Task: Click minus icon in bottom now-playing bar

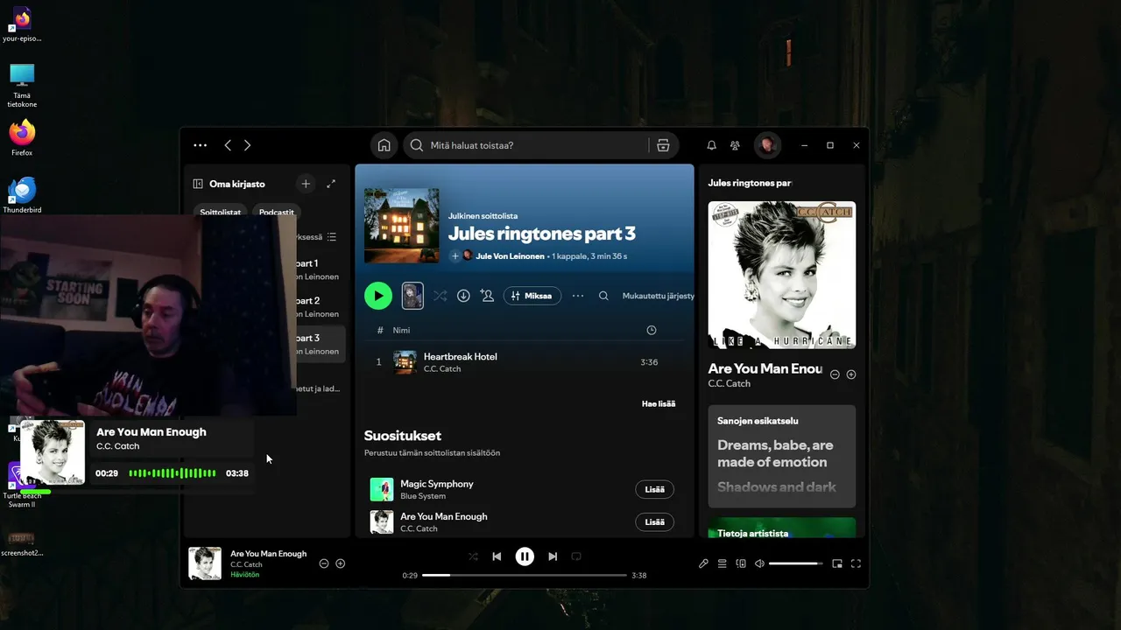Action: click(324, 563)
